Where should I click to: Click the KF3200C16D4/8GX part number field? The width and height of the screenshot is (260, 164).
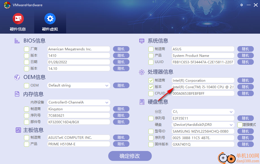coord(79,122)
